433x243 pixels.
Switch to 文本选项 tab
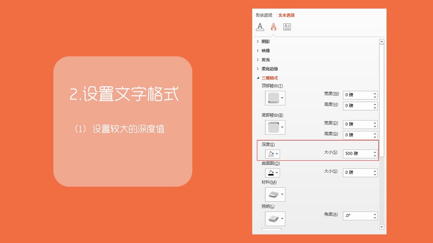(286, 15)
